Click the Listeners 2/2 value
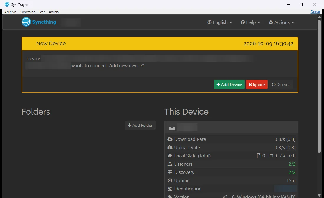Viewport: 324px width, 198px height. pyautogui.click(x=292, y=164)
